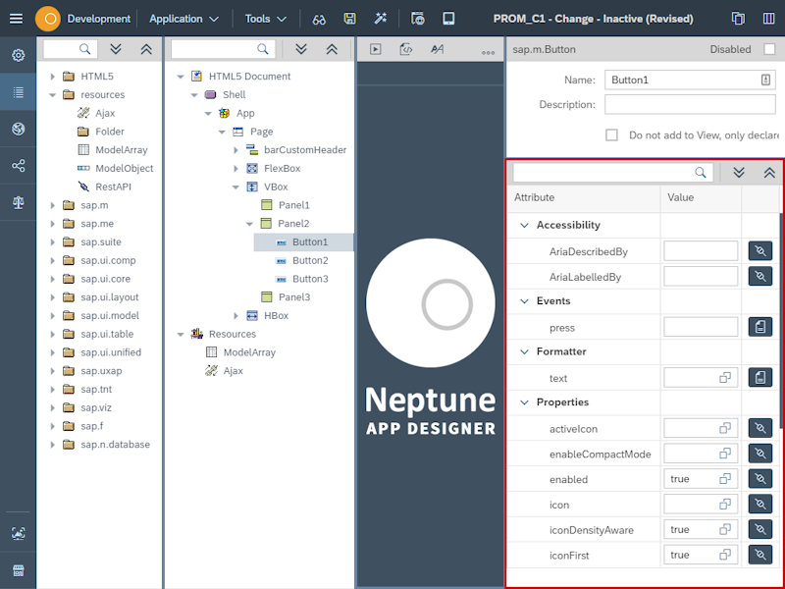Expand the Accessibility attribute group
Viewport: 785px width, 589px height.
524,225
